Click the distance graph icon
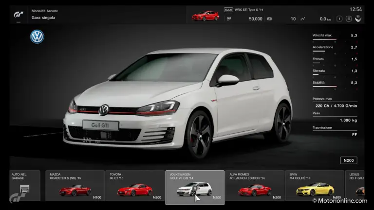374x210 pixels. coord(303,19)
